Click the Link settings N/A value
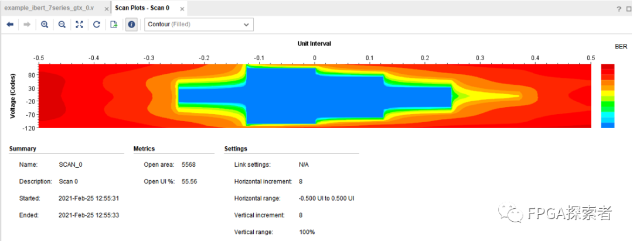Image resolution: width=633 pixels, height=241 pixels. (x=304, y=165)
